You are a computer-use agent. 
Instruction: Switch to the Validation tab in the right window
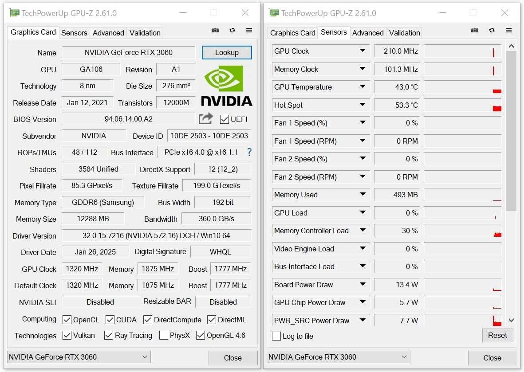[x=404, y=33]
